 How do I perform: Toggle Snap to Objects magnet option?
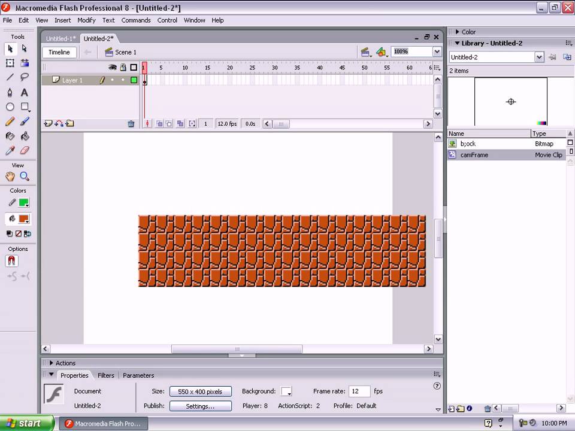tap(11, 261)
